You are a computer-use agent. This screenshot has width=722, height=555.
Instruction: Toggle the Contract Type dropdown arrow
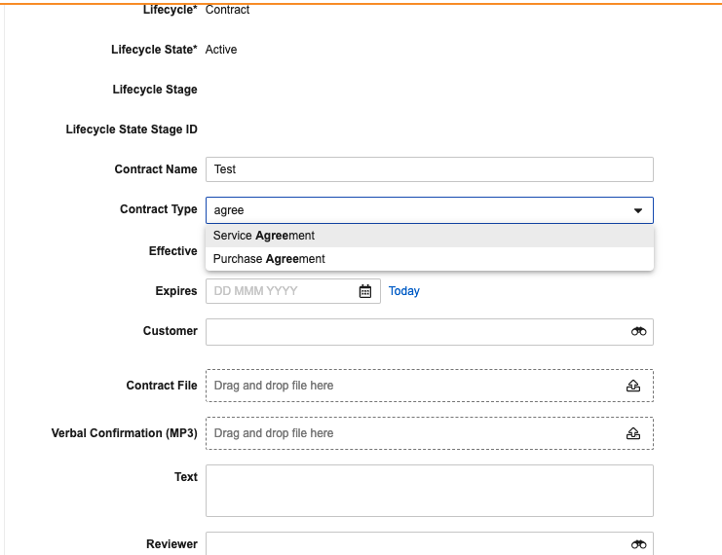tap(638, 210)
